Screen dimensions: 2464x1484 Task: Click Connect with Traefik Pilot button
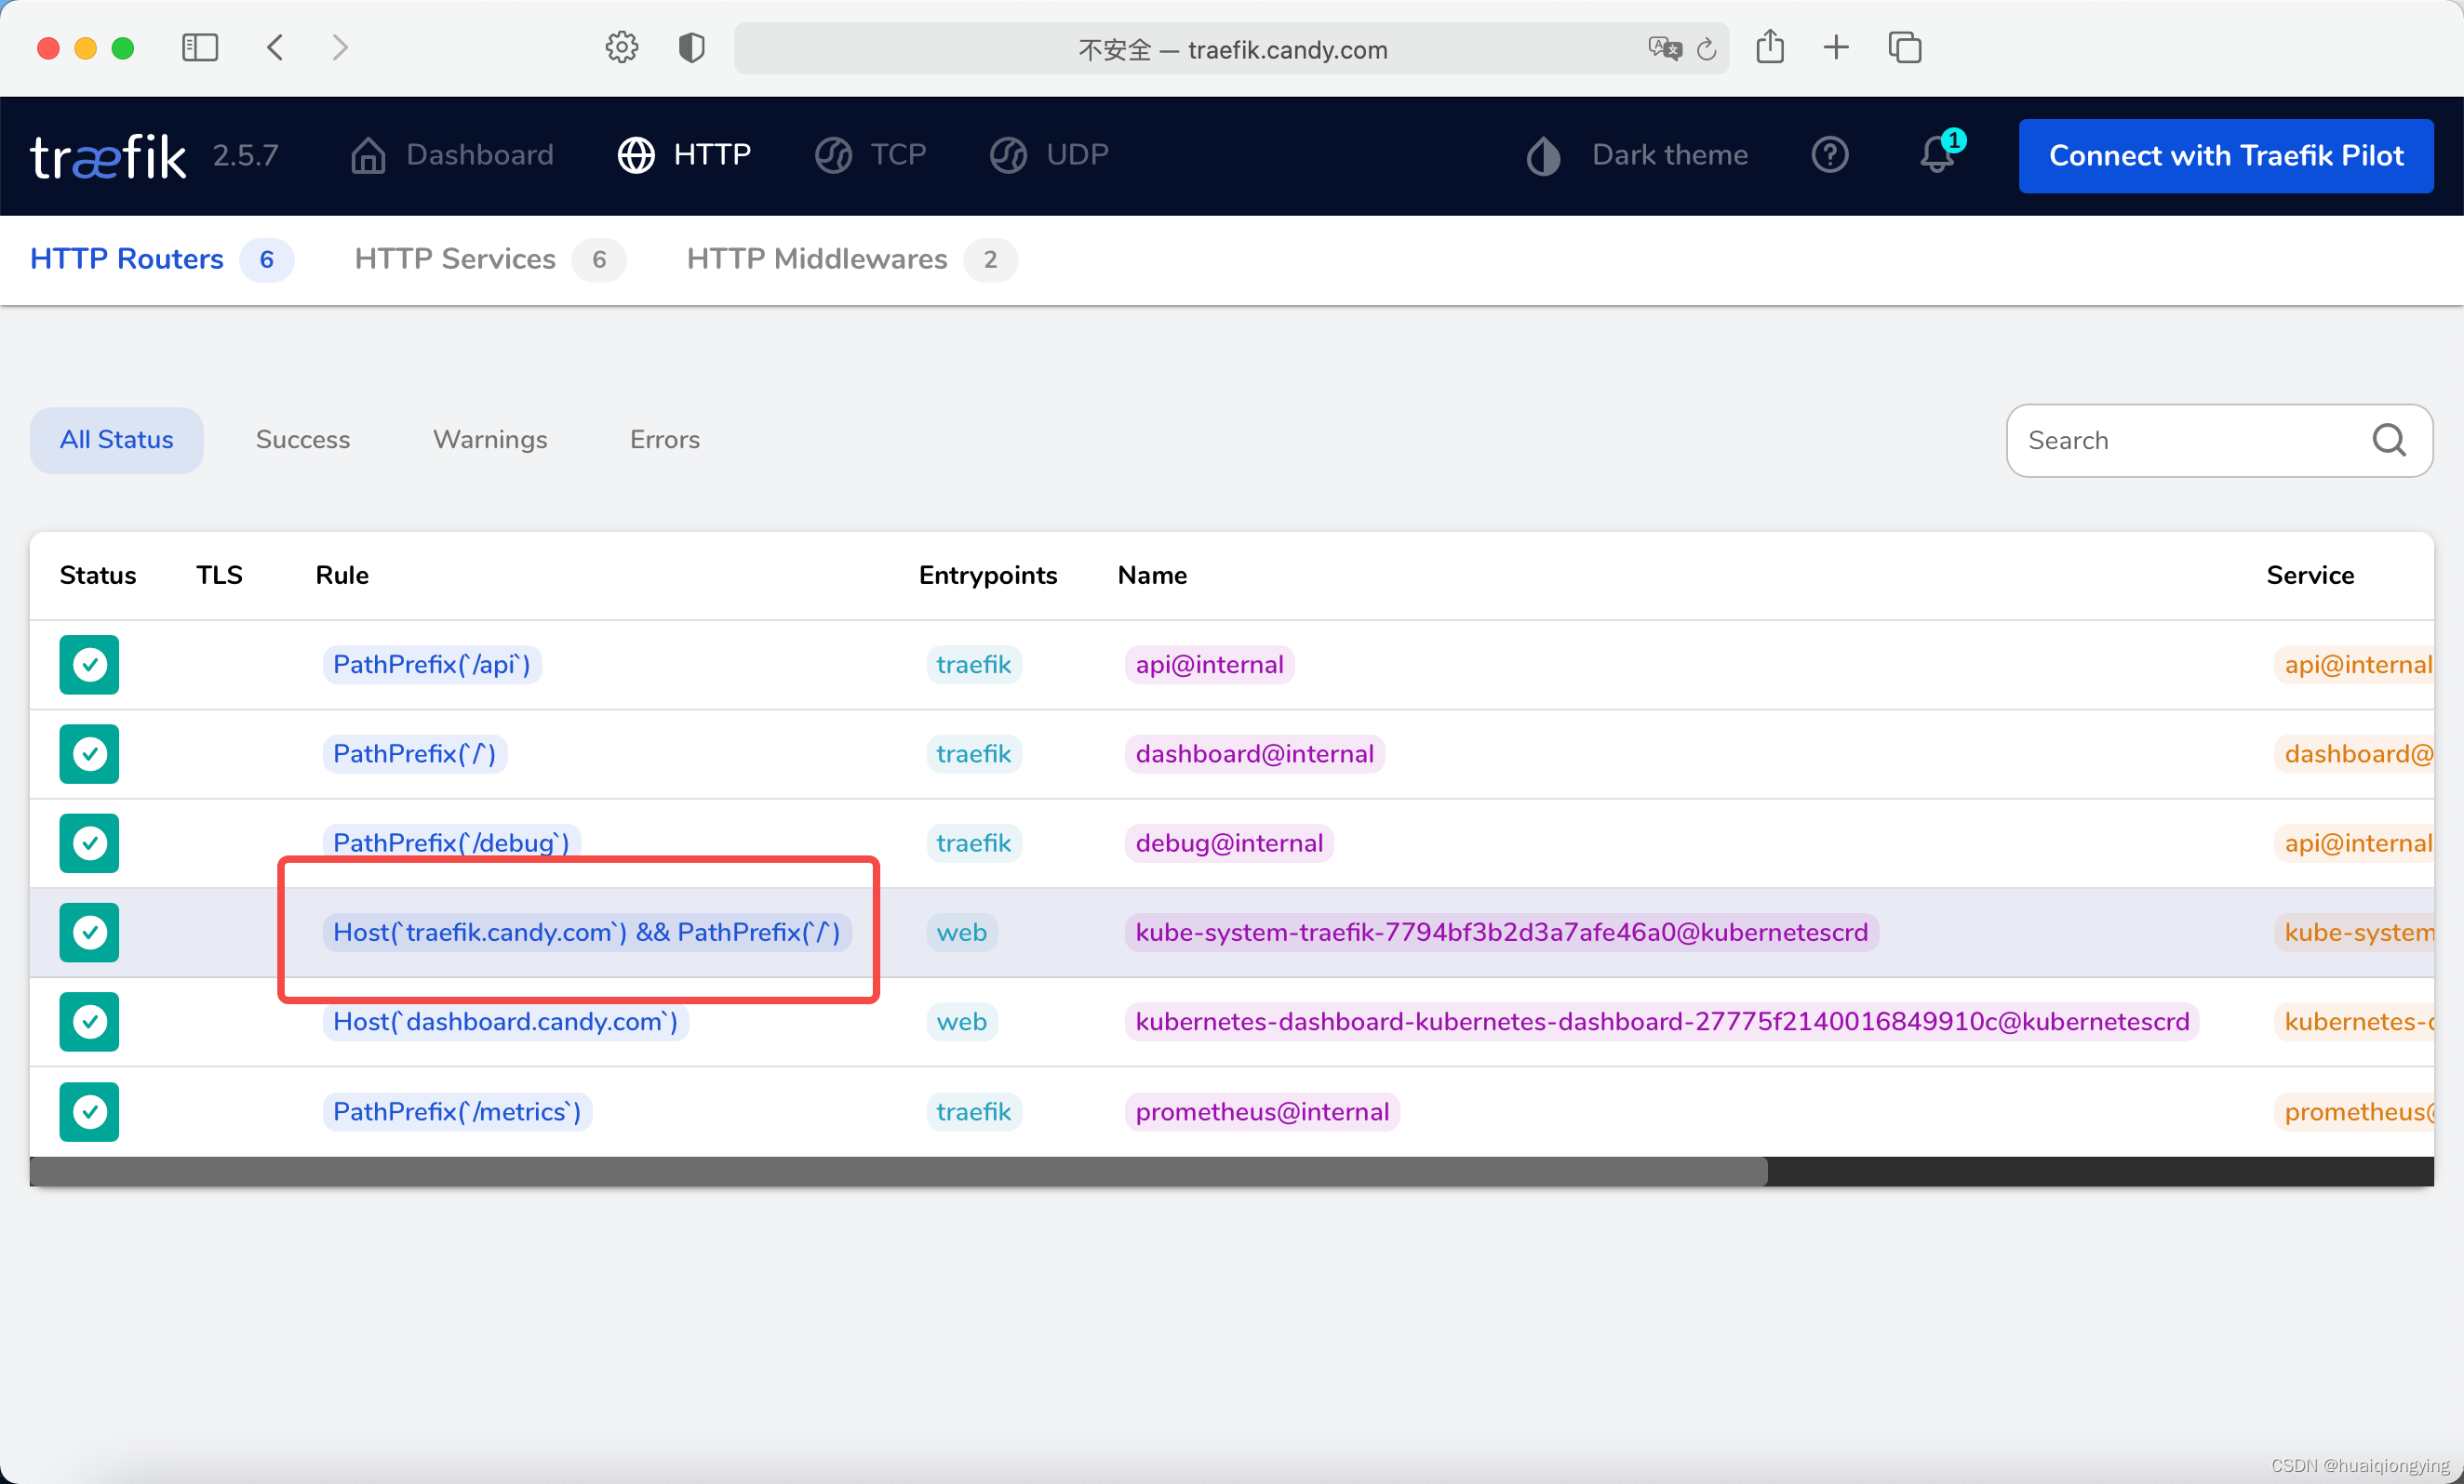click(x=2226, y=156)
